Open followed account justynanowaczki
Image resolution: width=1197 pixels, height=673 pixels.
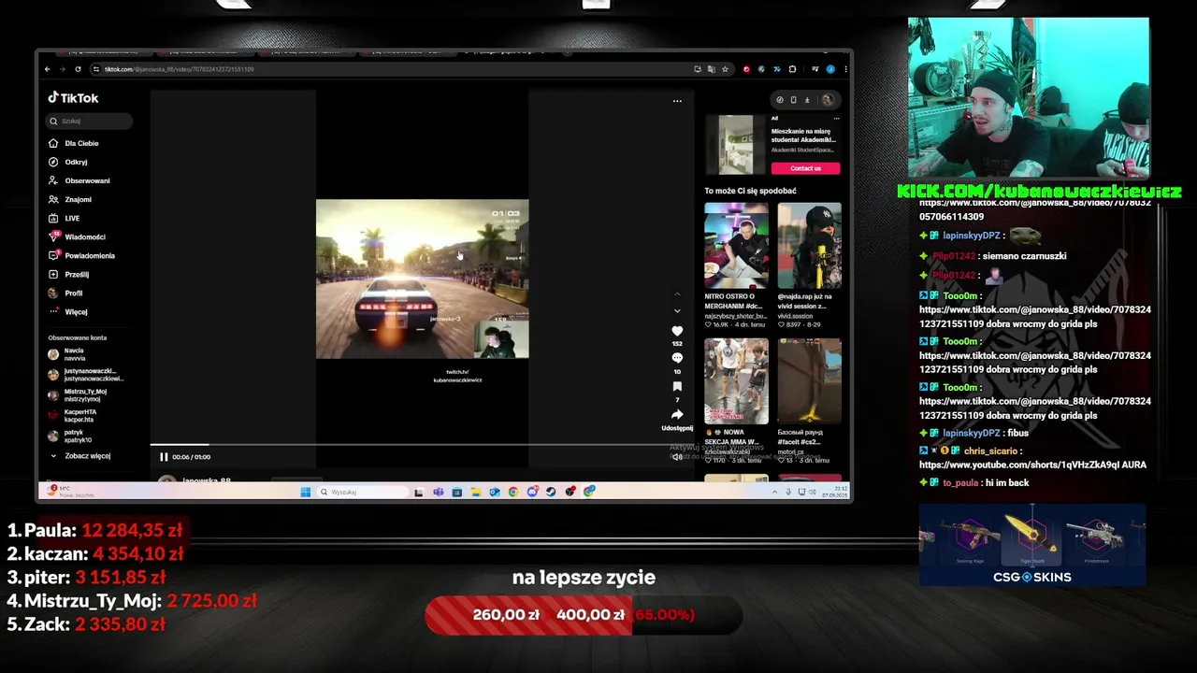(x=85, y=375)
